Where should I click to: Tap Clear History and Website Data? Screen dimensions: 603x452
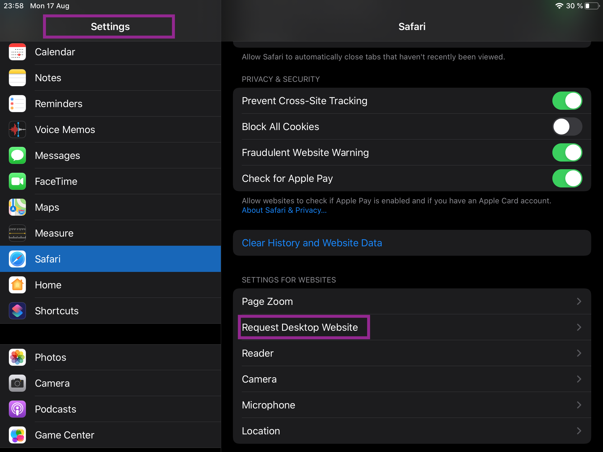pyautogui.click(x=412, y=243)
